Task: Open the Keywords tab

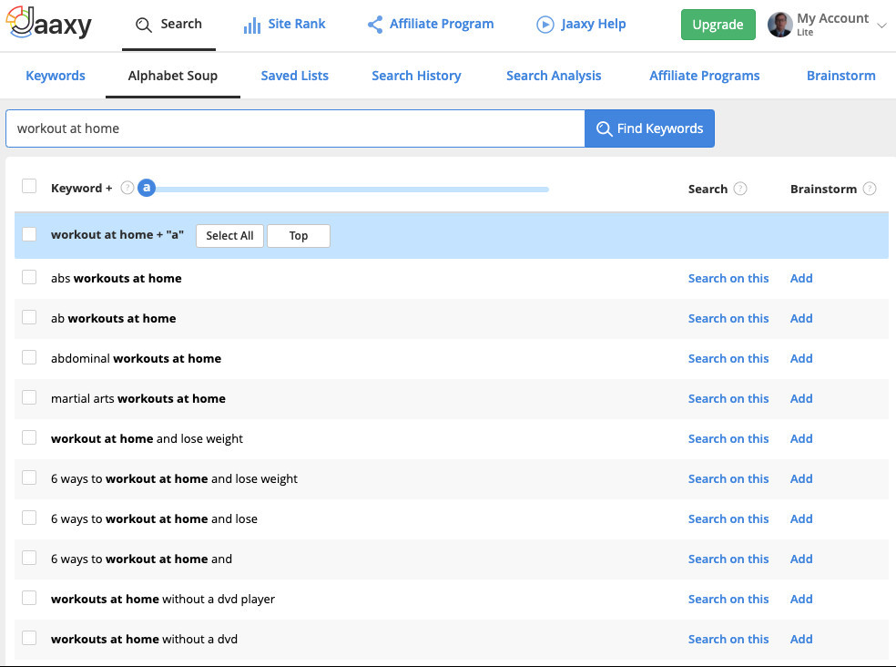Action: click(56, 76)
